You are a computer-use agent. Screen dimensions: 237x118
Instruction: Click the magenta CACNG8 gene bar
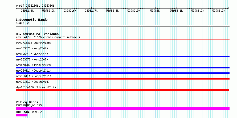[122, 108]
